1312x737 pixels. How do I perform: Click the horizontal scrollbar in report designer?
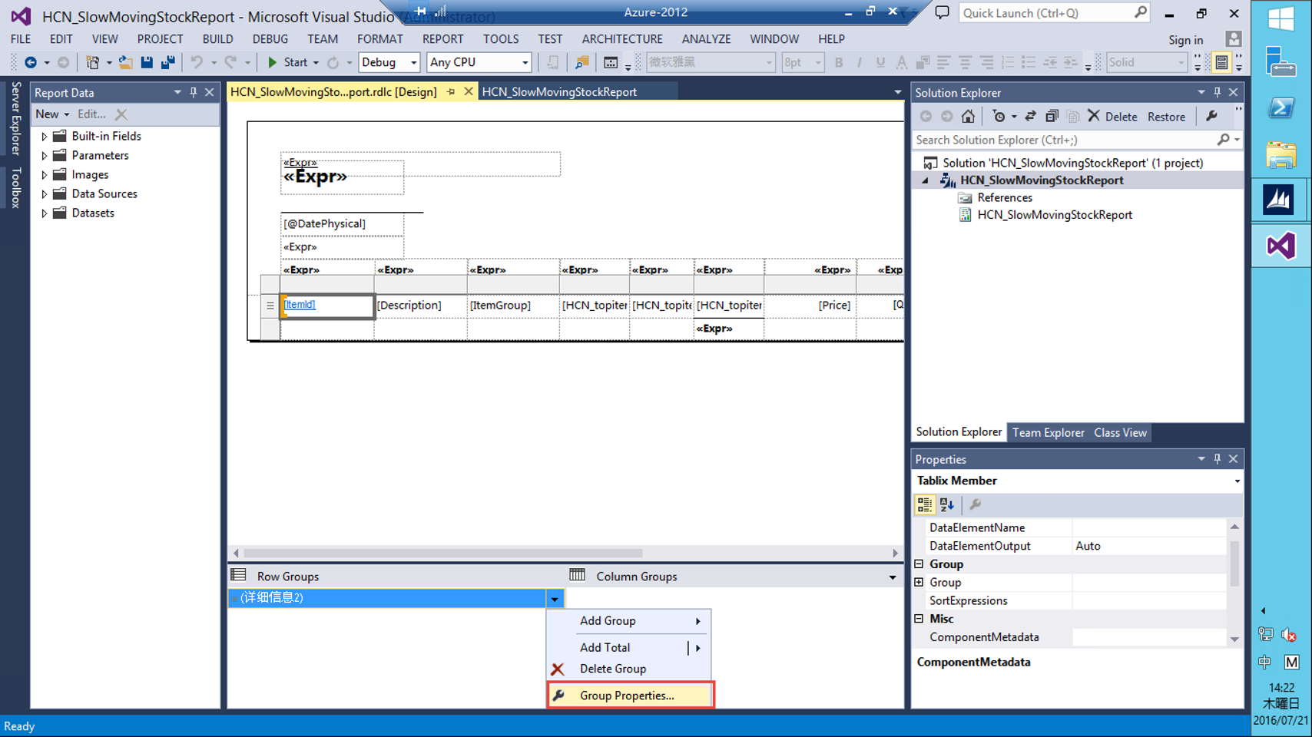(442, 553)
